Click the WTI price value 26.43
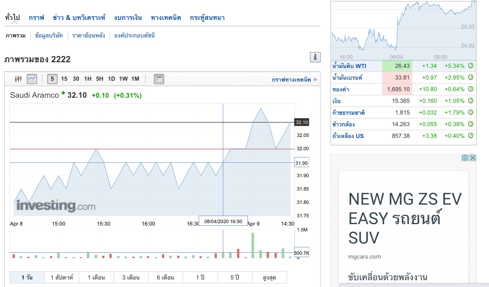489x287 pixels. pyautogui.click(x=402, y=66)
